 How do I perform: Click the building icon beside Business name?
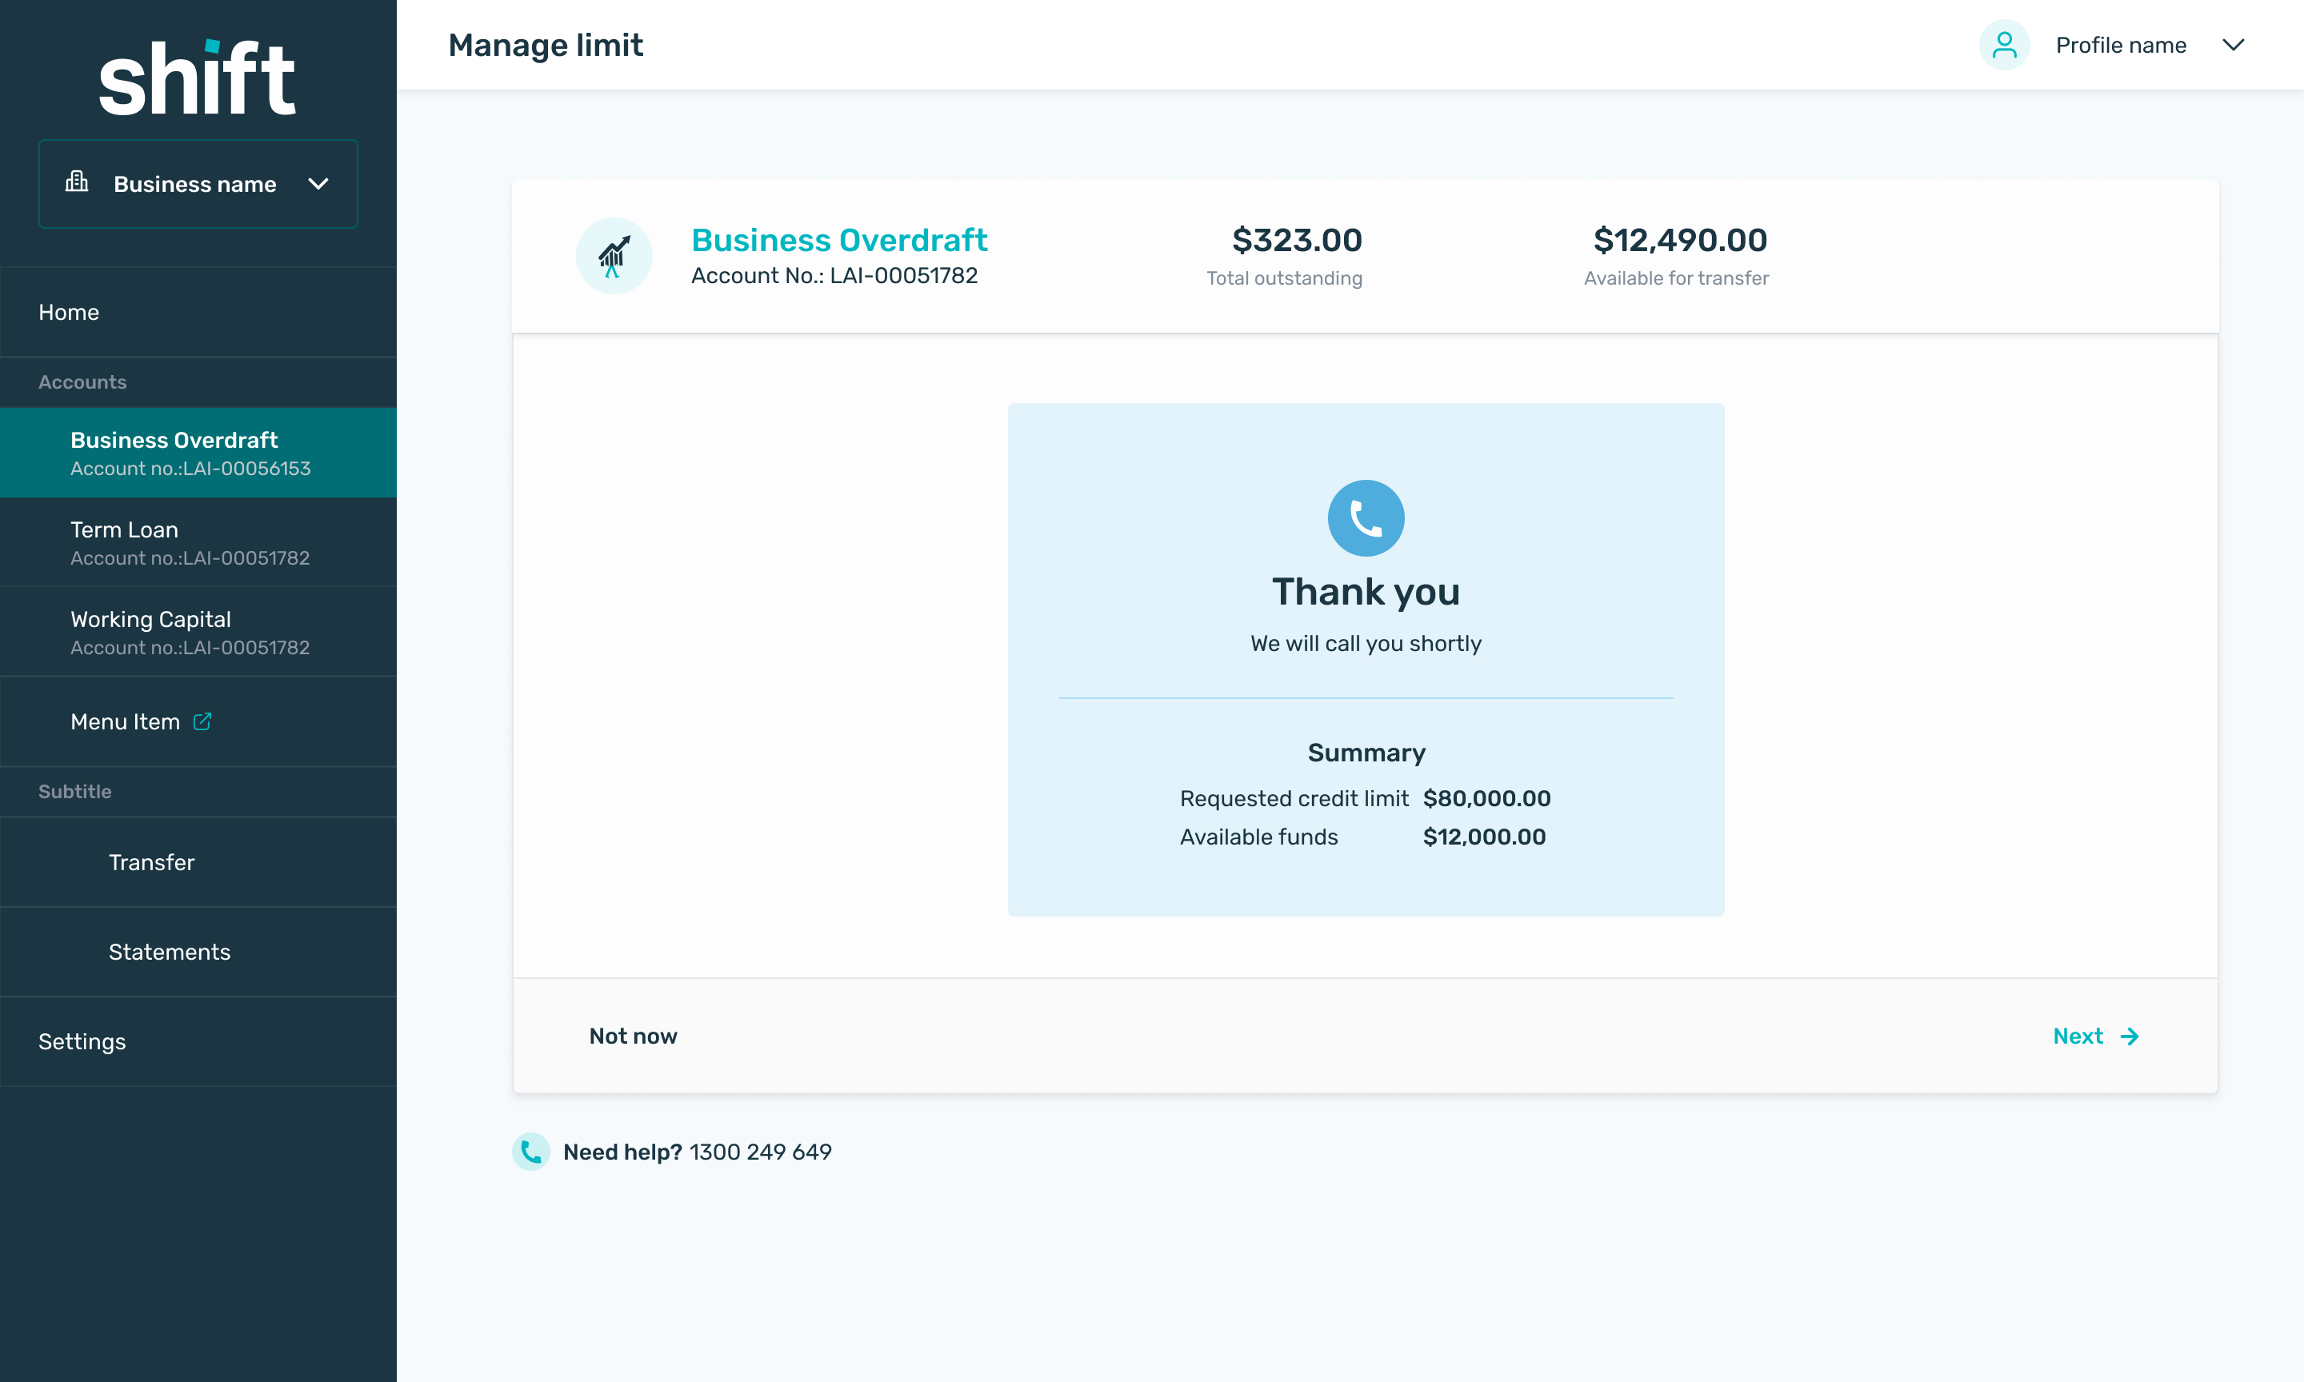76,182
